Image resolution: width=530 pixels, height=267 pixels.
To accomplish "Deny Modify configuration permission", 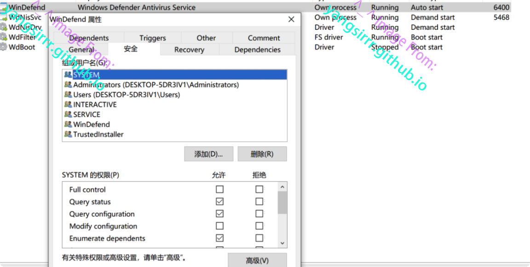I will click(x=259, y=226).
